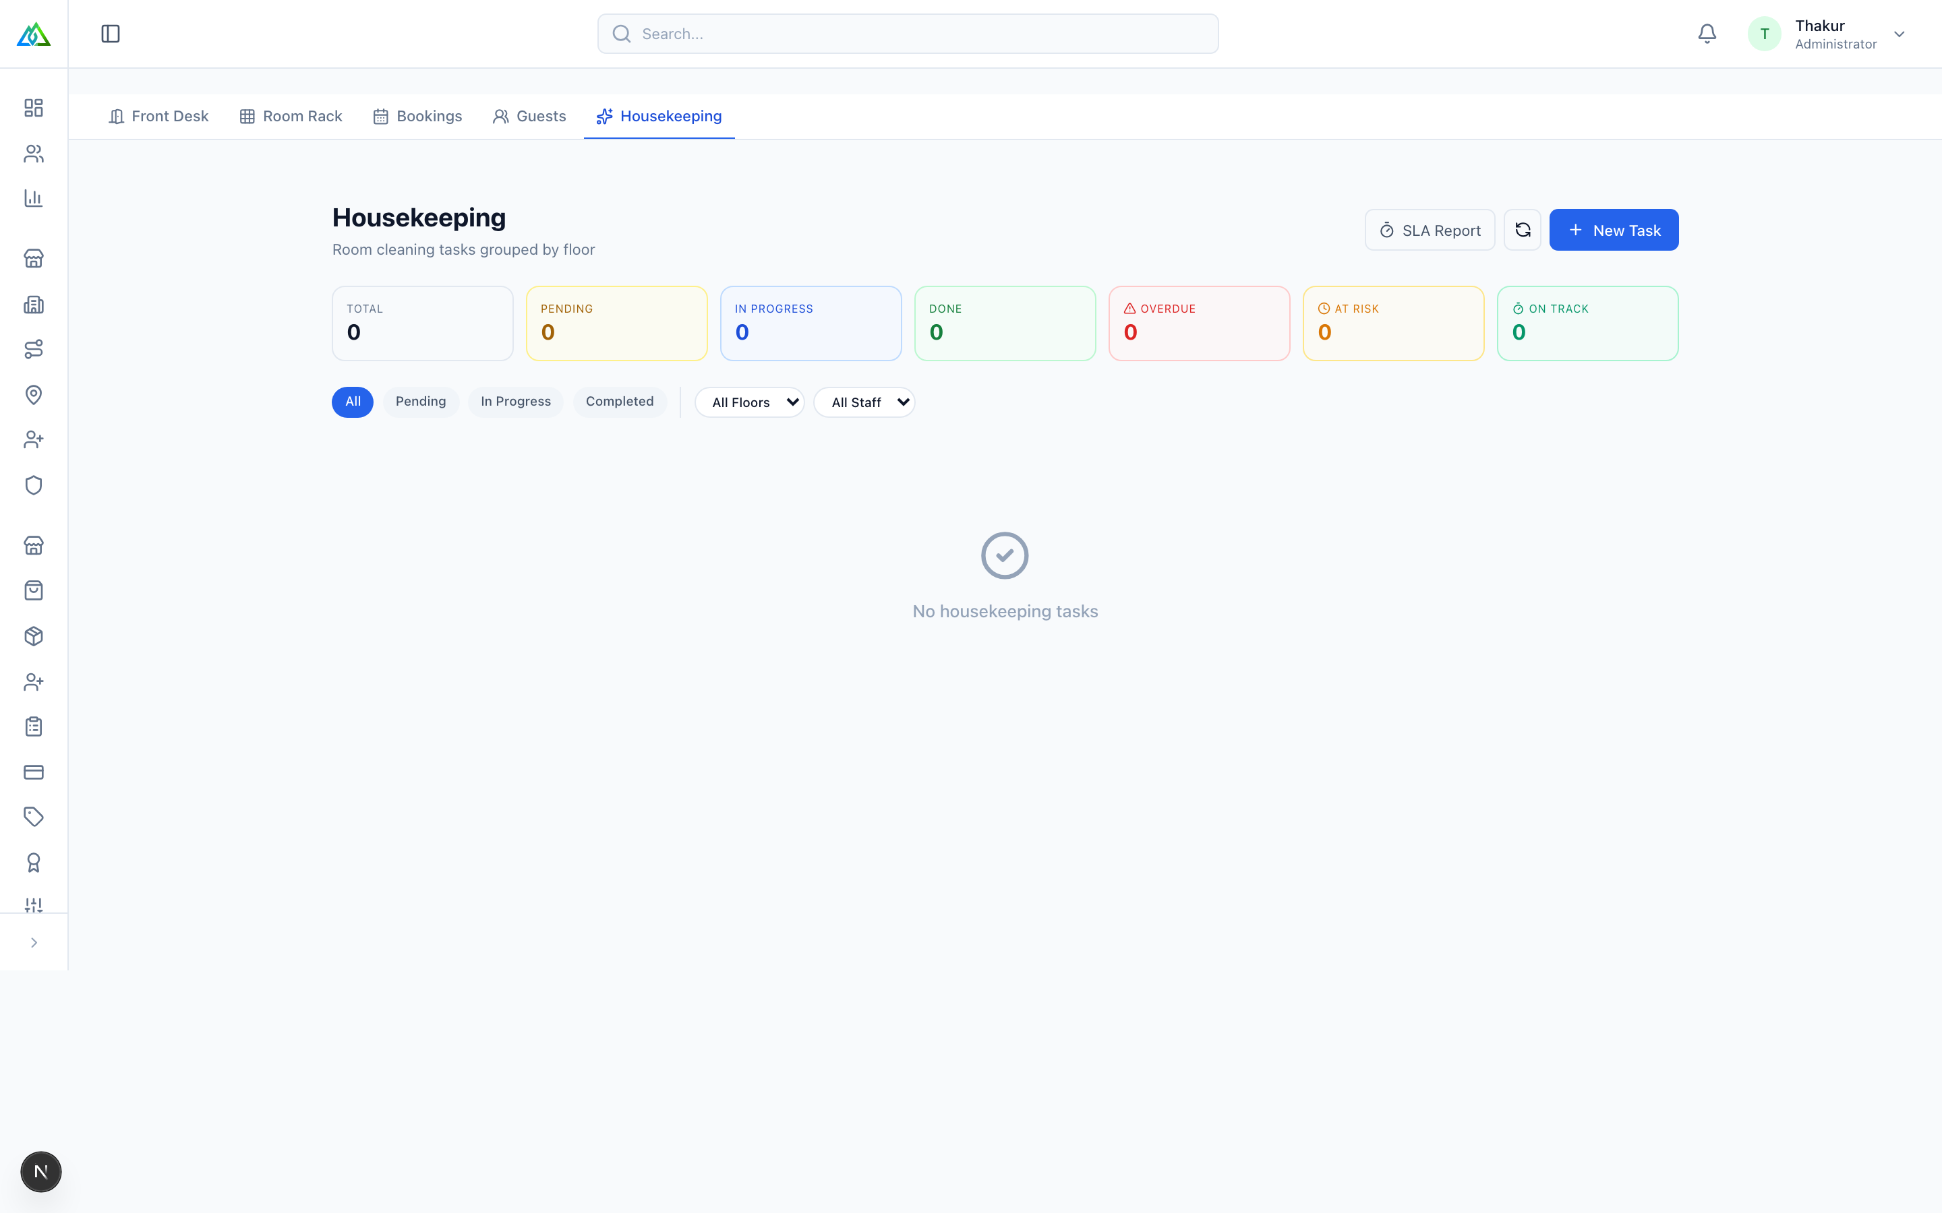Click the green mountain app logo

[x=34, y=34]
